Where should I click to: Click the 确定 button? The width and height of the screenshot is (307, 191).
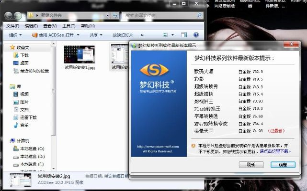tap(283, 165)
